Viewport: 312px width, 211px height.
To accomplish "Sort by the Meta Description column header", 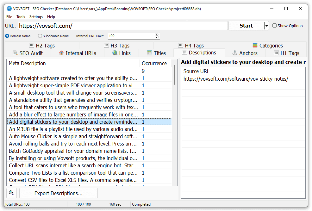I will coord(73,63).
